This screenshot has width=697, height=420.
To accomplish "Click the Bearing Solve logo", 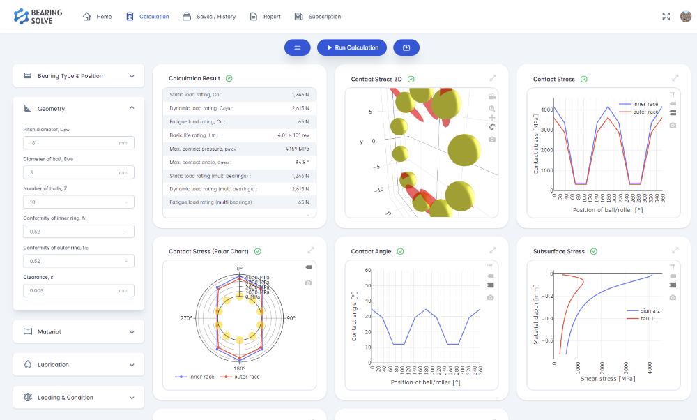I will (x=38, y=17).
